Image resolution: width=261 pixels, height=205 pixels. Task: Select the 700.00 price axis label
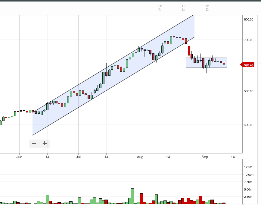point(249,40)
